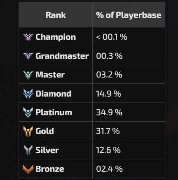The image size is (178, 180).
Task: Select the Platinum 34.9 % value
Action: (109, 112)
